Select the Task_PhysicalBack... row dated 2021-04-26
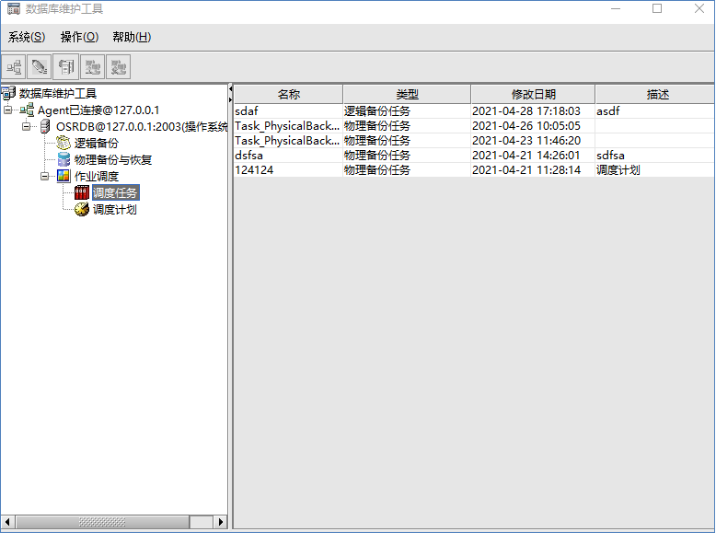Screen dimensions: 716x533 (x=474, y=125)
